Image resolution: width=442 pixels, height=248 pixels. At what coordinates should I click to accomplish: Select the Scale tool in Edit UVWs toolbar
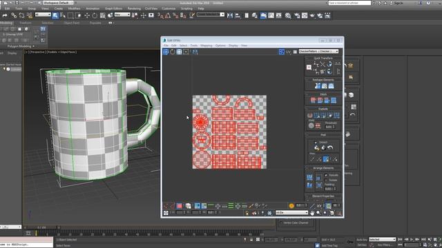(180, 52)
